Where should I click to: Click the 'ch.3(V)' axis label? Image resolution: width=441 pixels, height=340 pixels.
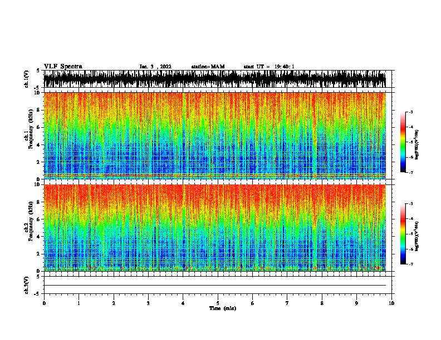27,285
